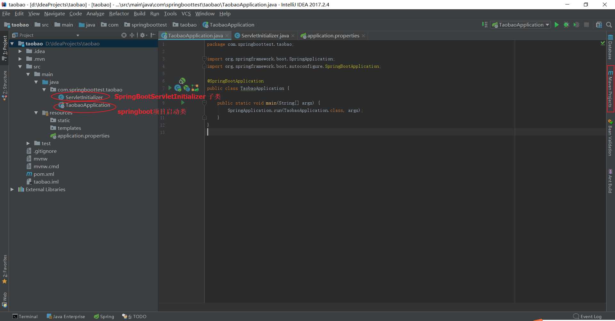Viewport: 615px width, 321px height.
Task: Open the Favorites tool window
Action: [4, 269]
